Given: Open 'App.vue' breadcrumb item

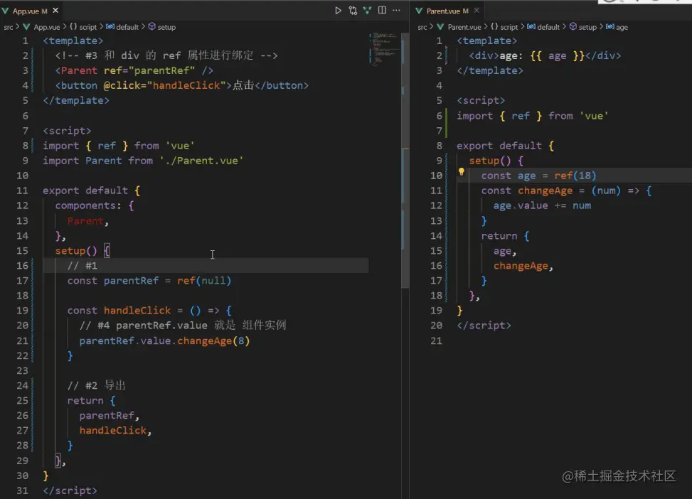Looking at the screenshot, I should tap(41, 27).
